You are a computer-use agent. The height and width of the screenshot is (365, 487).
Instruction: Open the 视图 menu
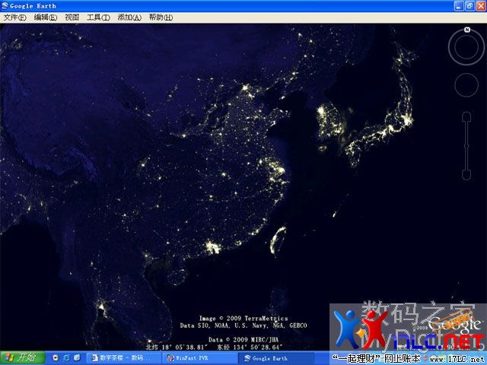(72, 17)
